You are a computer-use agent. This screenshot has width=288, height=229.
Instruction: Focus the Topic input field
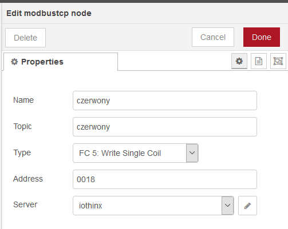(165, 127)
